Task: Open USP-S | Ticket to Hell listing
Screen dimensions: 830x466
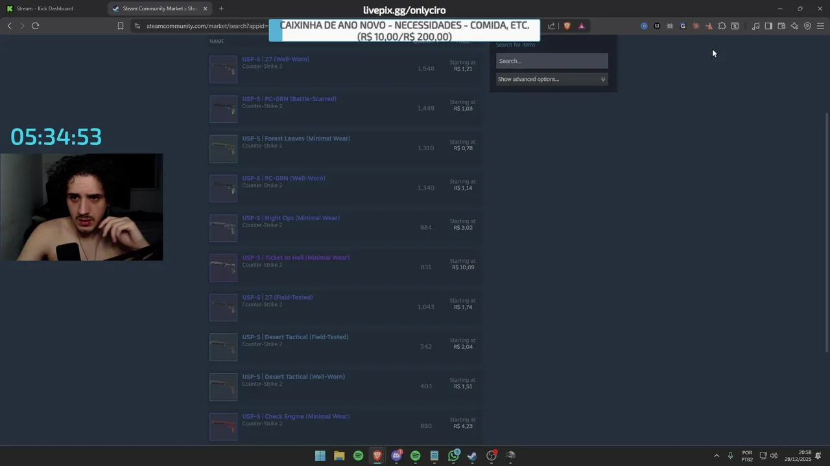Action: (x=296, y=258)
